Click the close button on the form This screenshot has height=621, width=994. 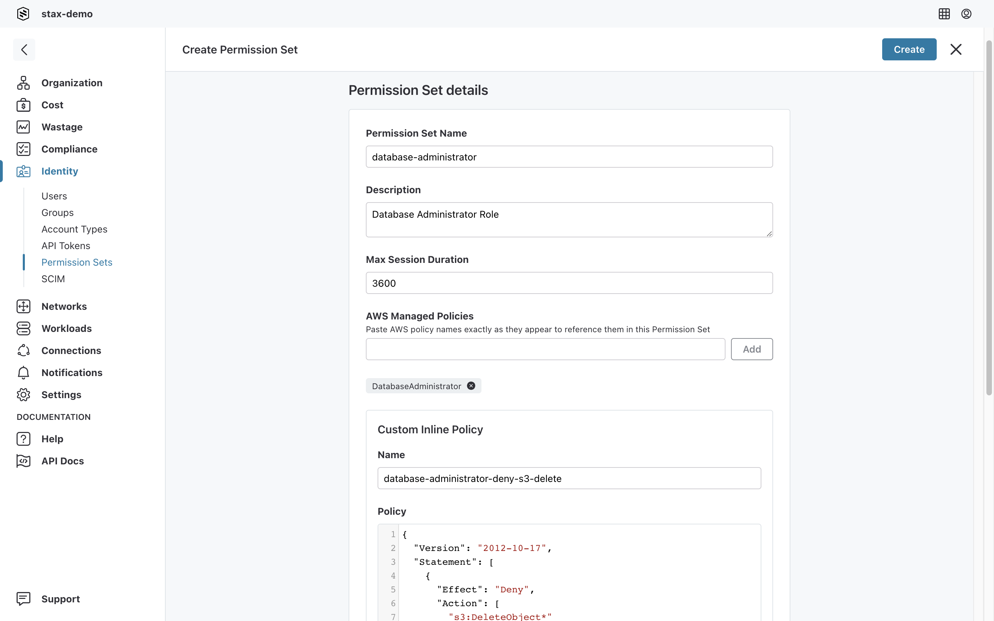pos(955,49)
